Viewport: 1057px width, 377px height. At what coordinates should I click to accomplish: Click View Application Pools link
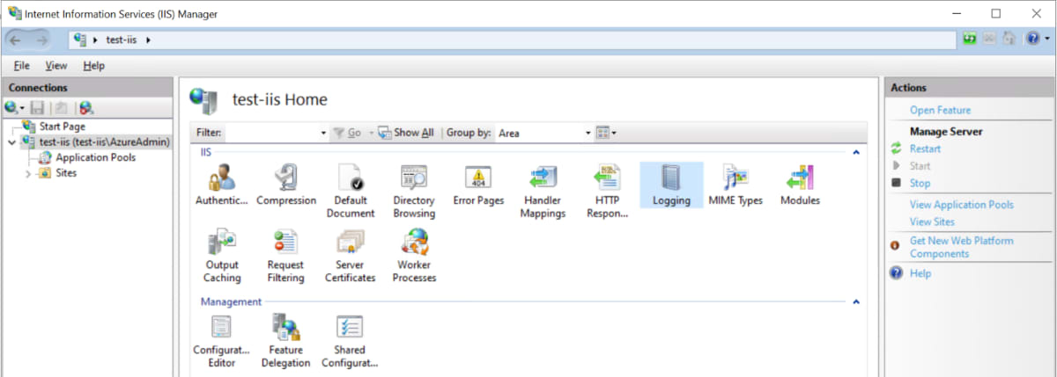962,205
